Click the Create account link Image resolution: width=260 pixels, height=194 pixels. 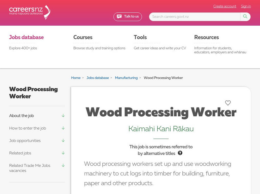click(224, 6)
